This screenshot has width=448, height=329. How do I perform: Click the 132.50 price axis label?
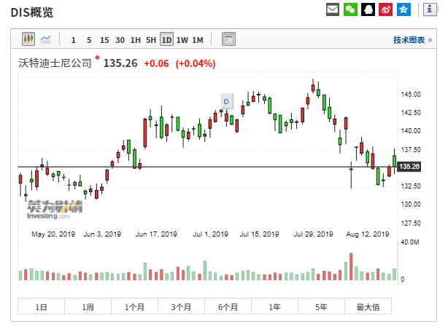point(411,186)
